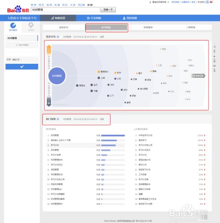Click the orange 工具 node in chart
220x223 pixels.
157,65
